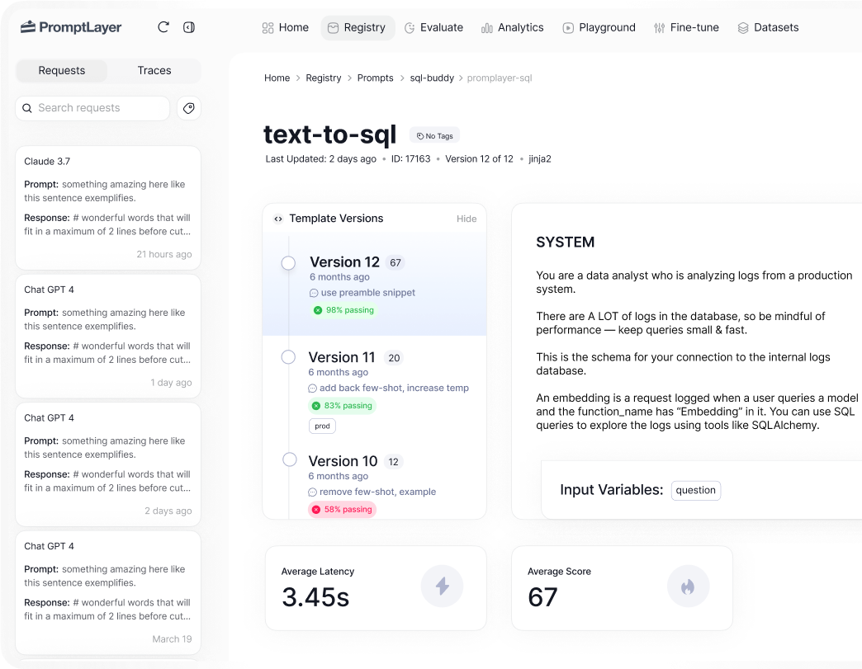Click the 67 score badge on Version 12
The height and width of the screenshot is (669, 862).
tap(395, 263)
